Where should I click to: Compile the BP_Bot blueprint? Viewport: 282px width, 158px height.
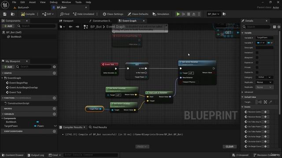(x=28, y=14)
